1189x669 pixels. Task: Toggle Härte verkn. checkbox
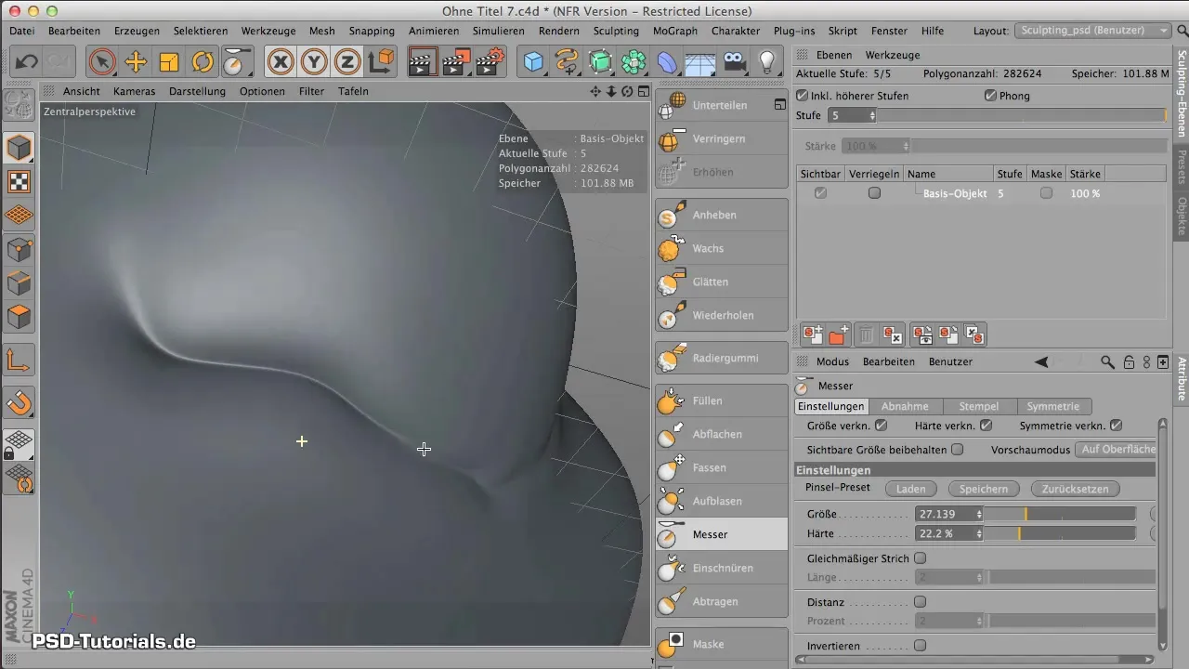986,426
